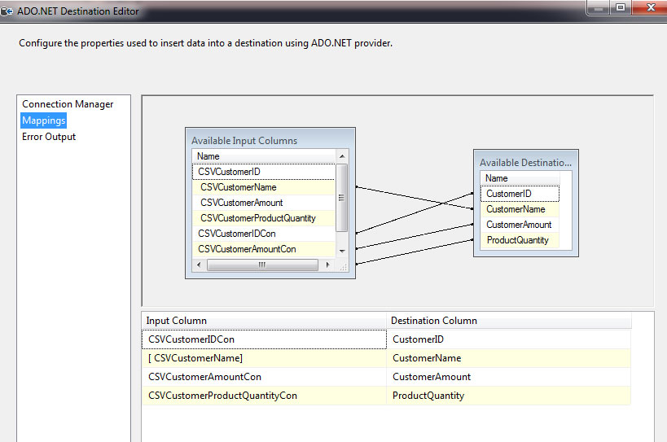Click the resize grip of input columns box

point(343,266)
